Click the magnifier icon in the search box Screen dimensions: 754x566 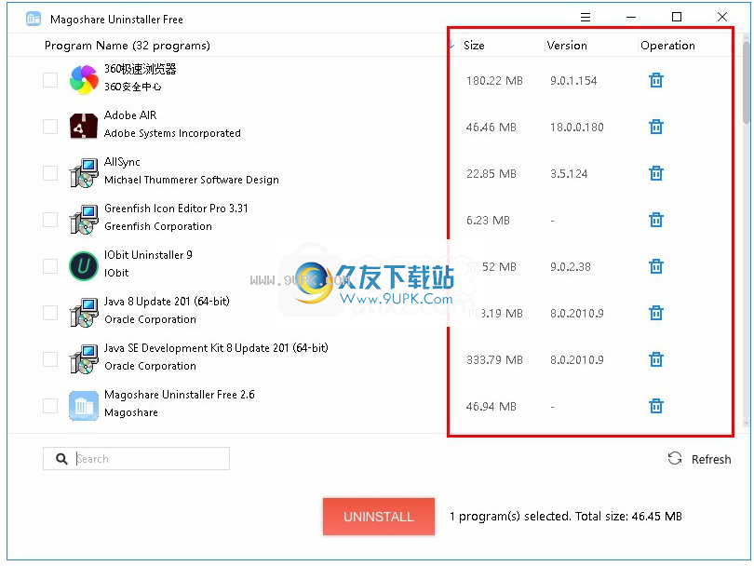[61, 459]
